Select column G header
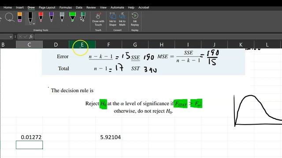 (x=135, y=45)
